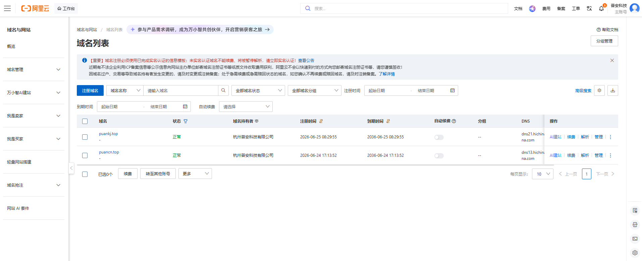
Task: Open 费用 in top navigation
Action: point(546,9)
